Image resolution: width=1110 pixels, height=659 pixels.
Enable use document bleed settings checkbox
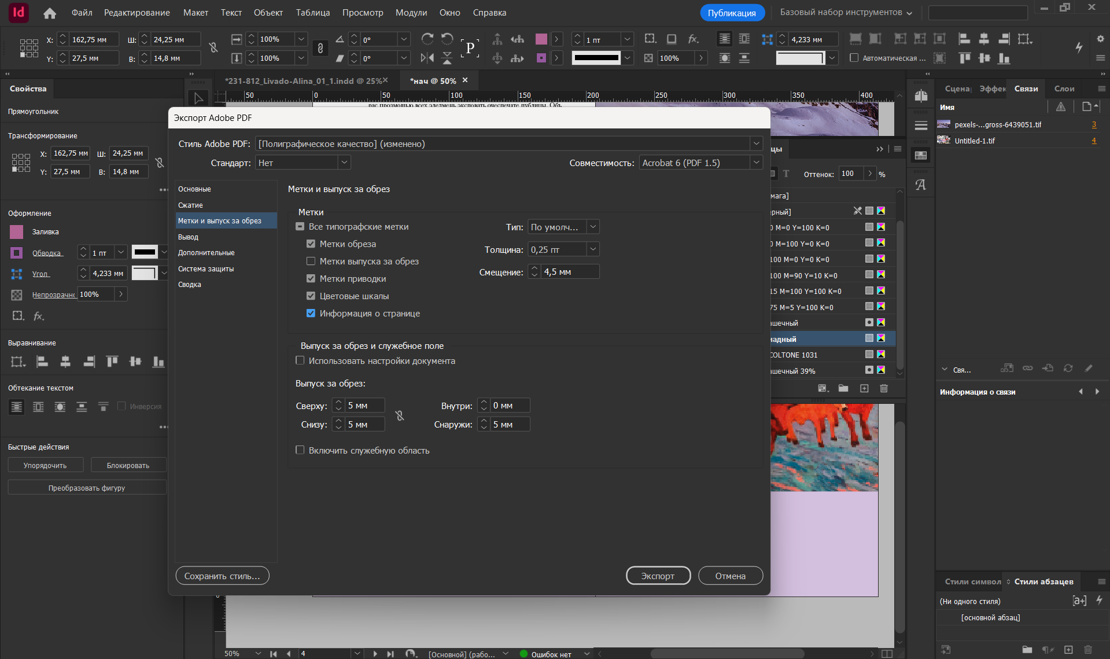pyautogui.click(x=300, y=360)
